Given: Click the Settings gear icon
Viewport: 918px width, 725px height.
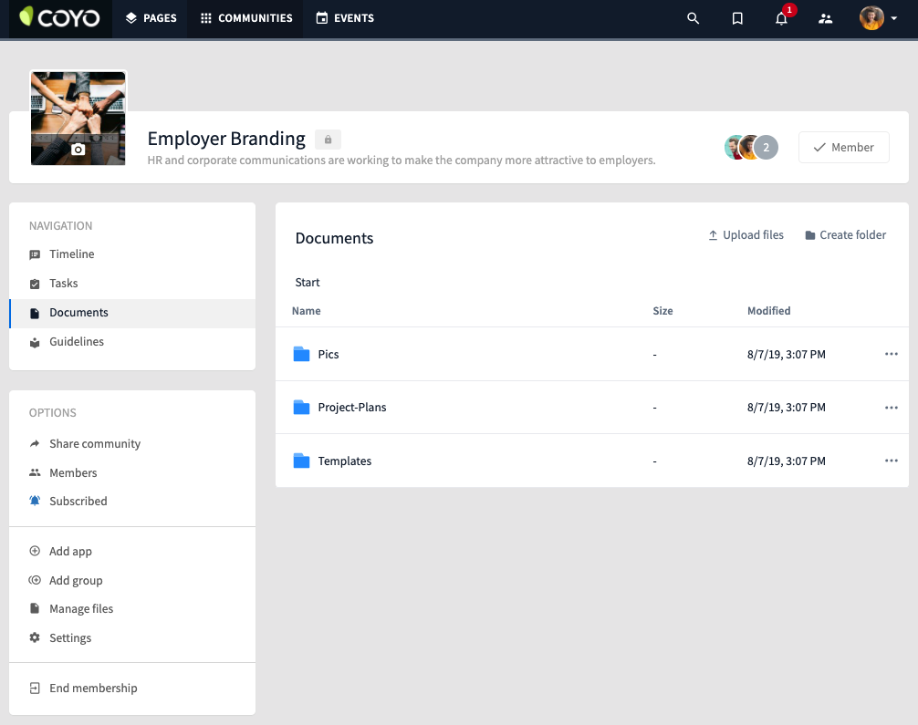Looking at the screenshot, I should (x=35, y=637).
